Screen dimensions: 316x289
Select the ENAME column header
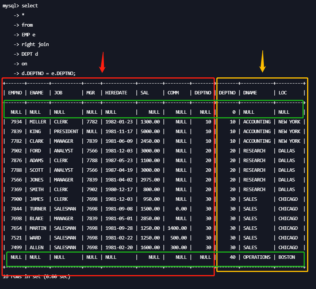click(x=37, y=93)
